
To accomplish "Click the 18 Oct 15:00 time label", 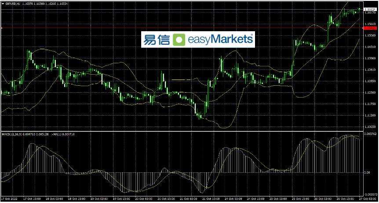I will [x=77, y=199].
